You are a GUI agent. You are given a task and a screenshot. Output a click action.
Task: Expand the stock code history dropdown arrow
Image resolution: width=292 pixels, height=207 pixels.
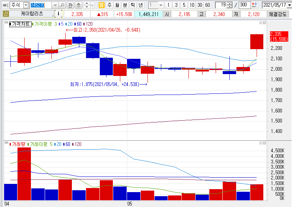[55, 5]
